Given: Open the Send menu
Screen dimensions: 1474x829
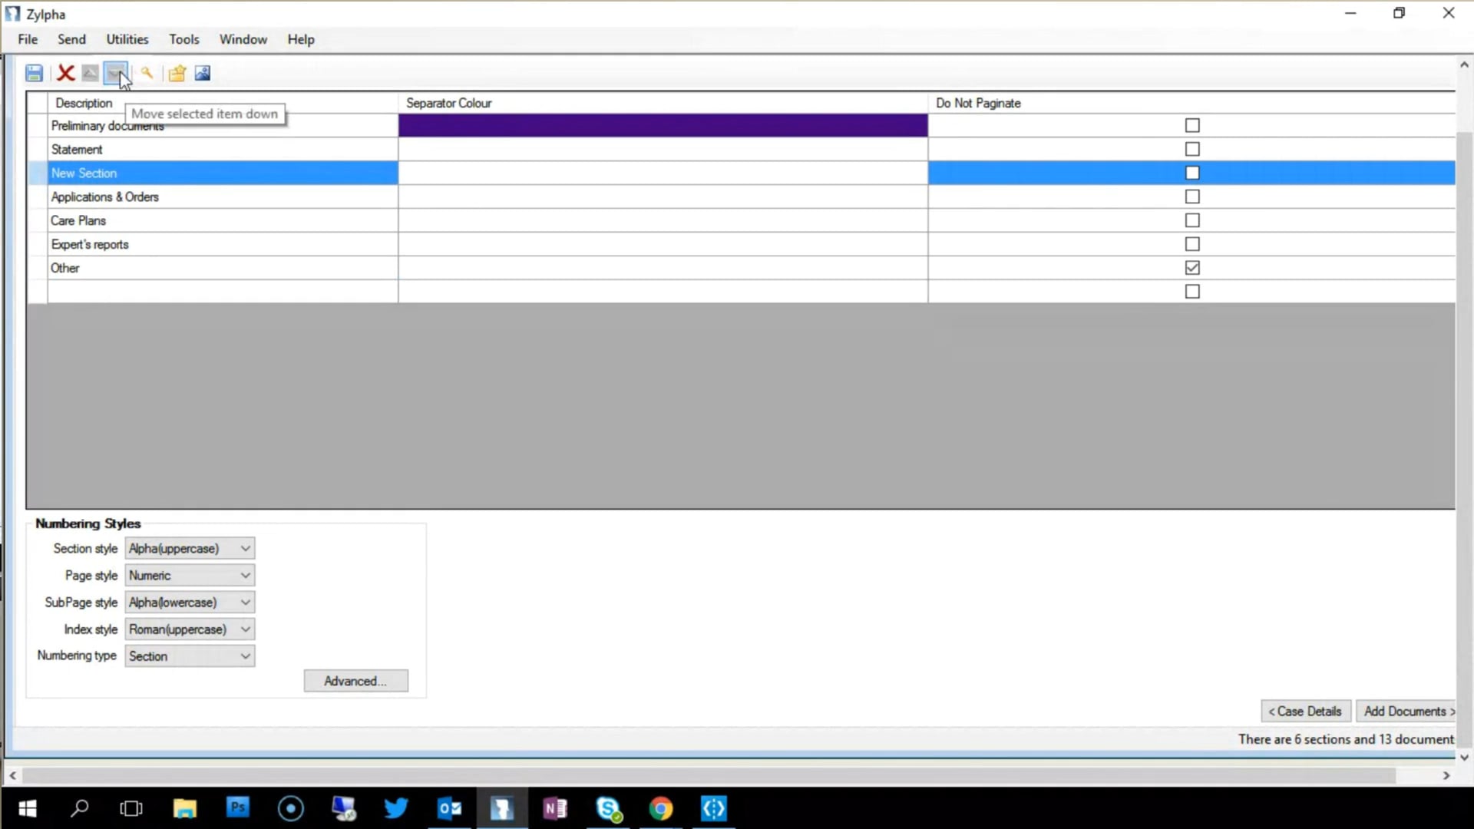Looking at the screenshot, I should pyautogui.click(x=71, y=39).
